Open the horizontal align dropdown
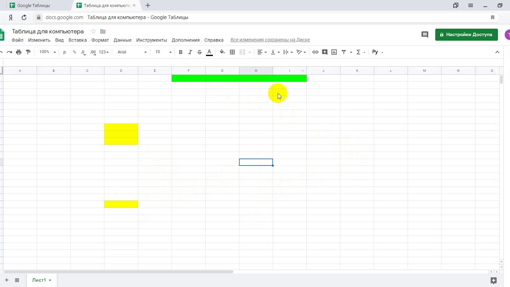Viewport: 510px width, 287px height. pos(262,52)
